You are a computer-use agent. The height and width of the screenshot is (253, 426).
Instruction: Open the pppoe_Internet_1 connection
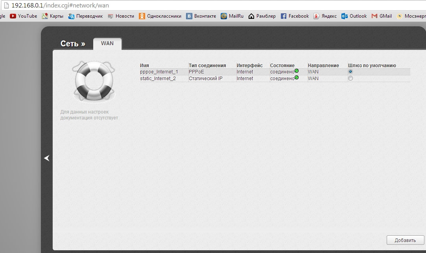[159, 72]
